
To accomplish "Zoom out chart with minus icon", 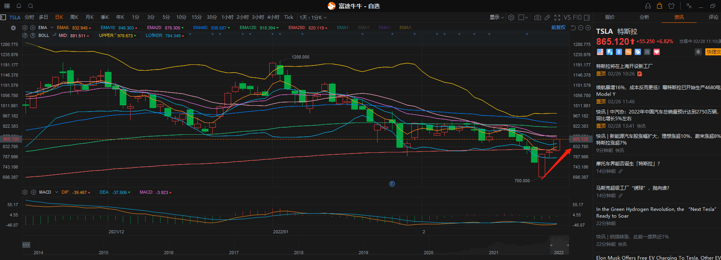I will click(581, 27).
